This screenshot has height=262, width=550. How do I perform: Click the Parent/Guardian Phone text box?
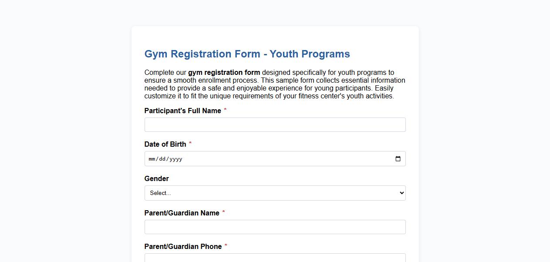(275, 258)
